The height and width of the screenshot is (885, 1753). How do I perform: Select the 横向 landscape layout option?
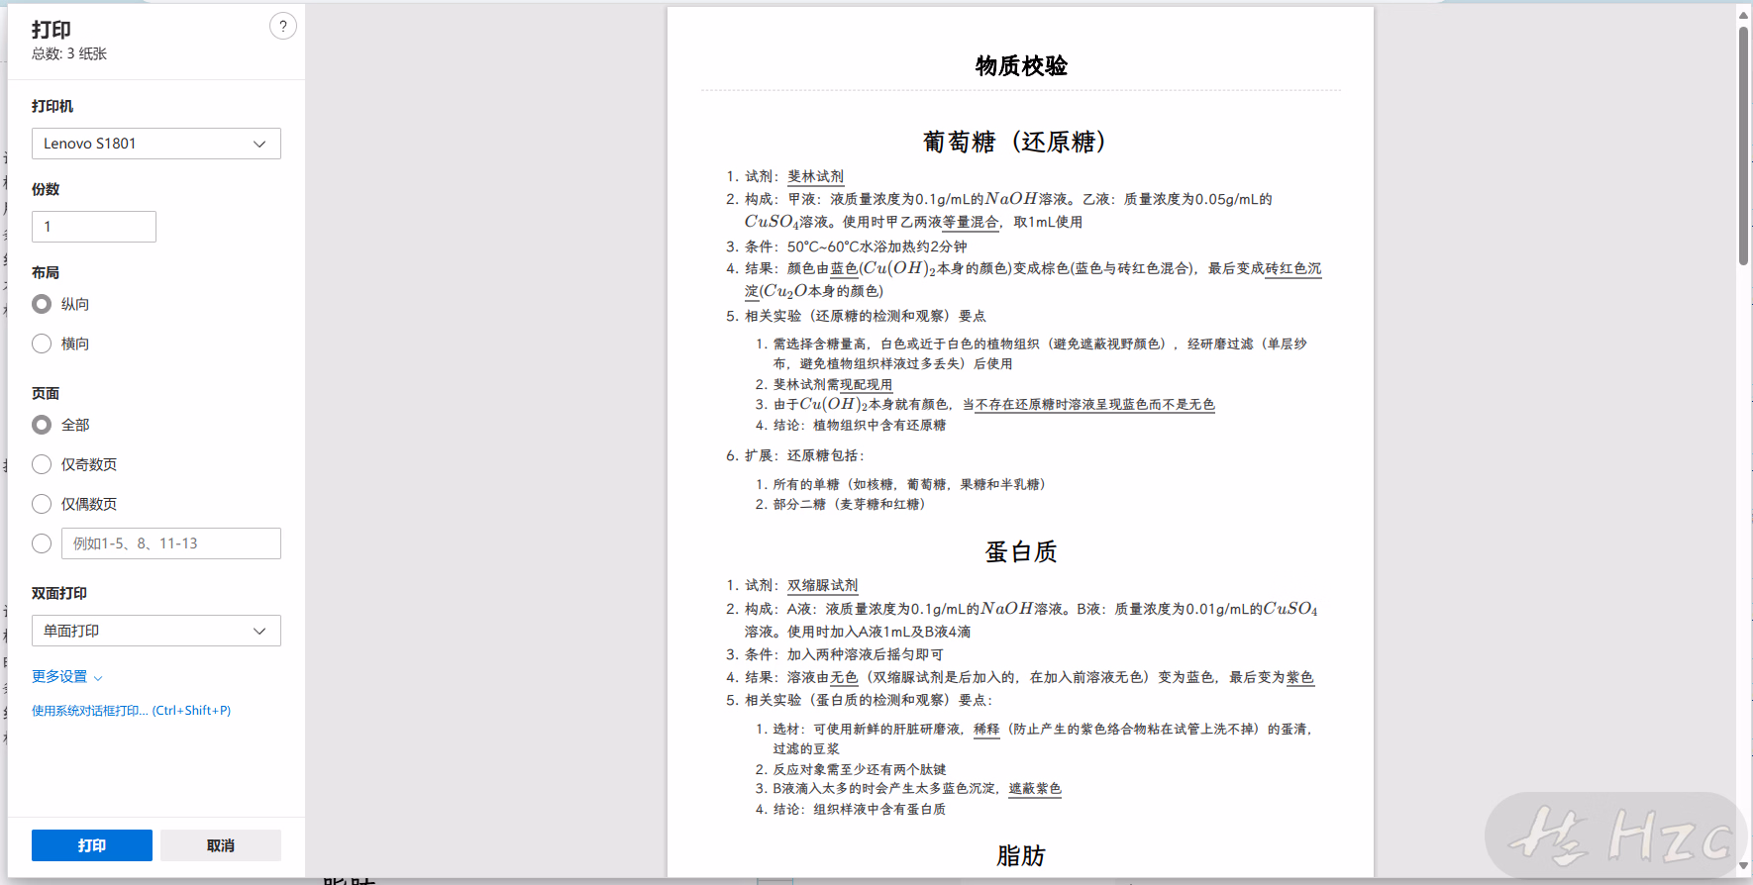pos(42,344)
